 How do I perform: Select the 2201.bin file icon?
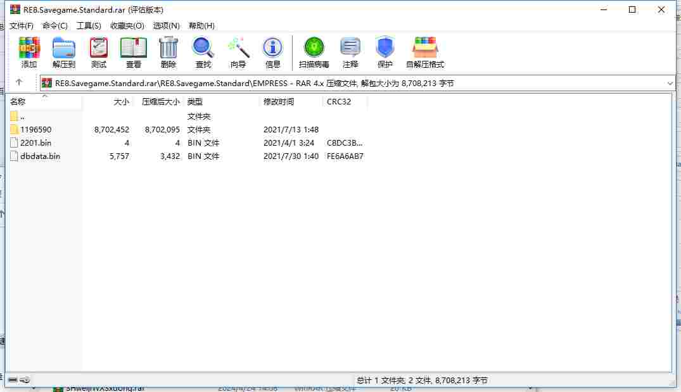[14, 143]
